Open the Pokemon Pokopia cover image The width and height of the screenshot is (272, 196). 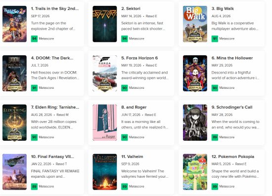point(195,172)
